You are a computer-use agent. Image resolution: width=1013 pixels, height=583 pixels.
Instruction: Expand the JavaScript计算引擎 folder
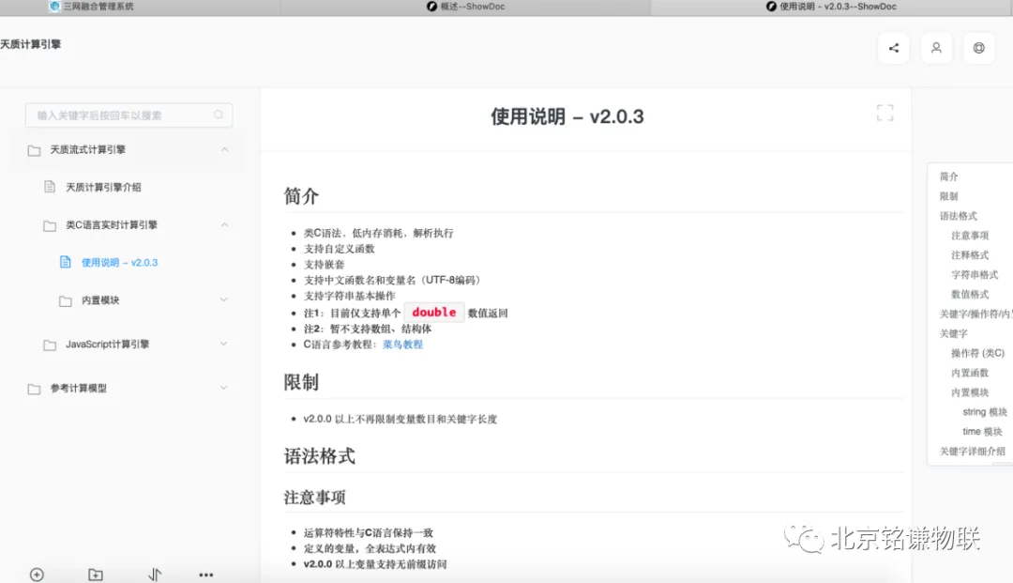point(224,345)
